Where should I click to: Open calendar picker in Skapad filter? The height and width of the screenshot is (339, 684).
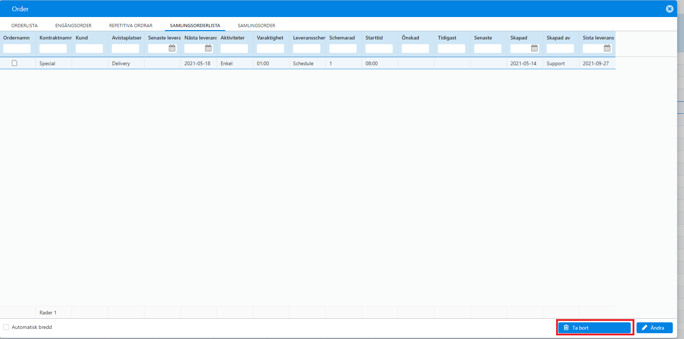534,48
